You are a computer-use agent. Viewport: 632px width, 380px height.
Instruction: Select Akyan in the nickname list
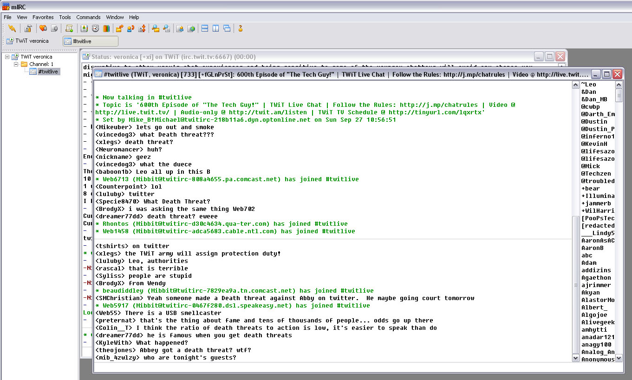point(591,293)
